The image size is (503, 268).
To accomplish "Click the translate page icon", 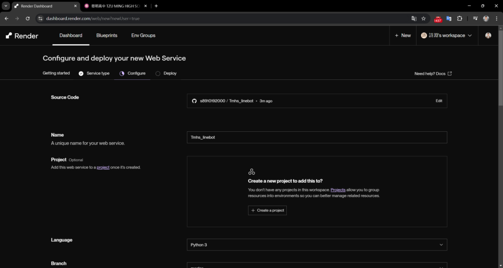I will (414, 19).
